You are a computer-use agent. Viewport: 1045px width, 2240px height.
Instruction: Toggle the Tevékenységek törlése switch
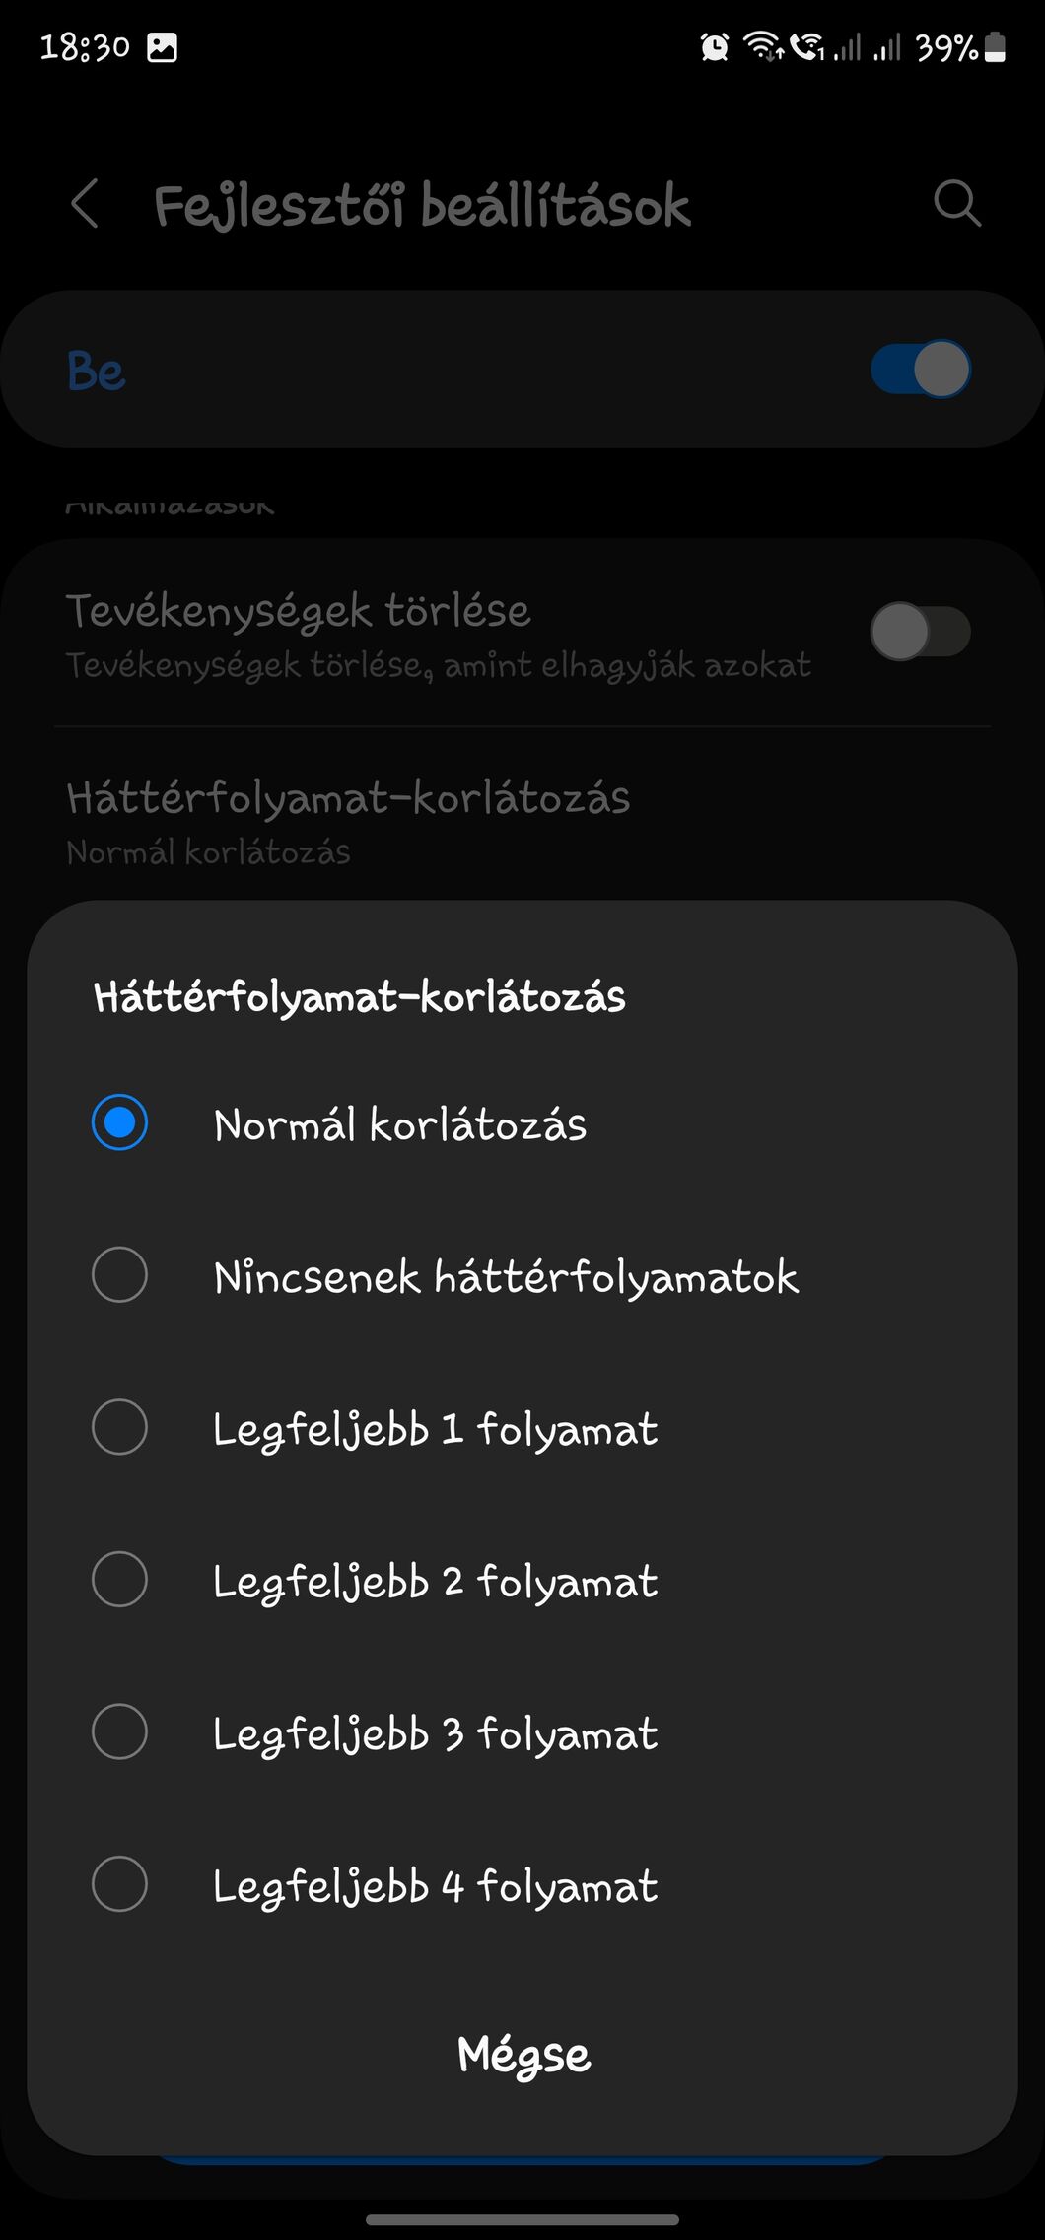[920, 633]
